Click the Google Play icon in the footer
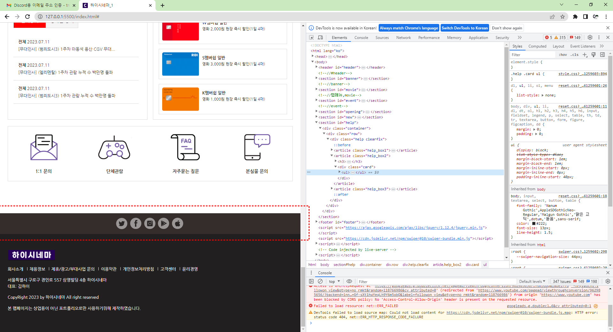613x332 pixels. pyautogui.click(x=164, y=223)
